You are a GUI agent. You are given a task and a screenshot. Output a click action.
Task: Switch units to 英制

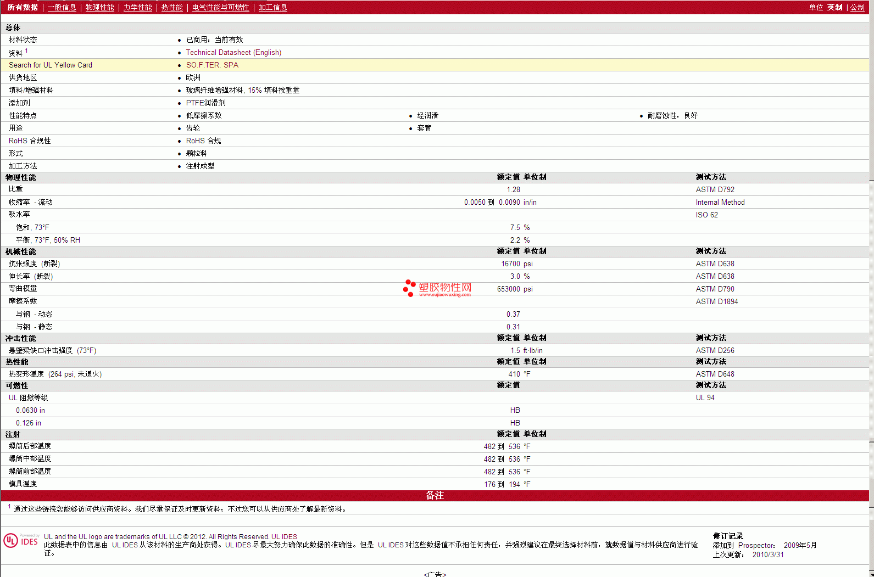834,7
